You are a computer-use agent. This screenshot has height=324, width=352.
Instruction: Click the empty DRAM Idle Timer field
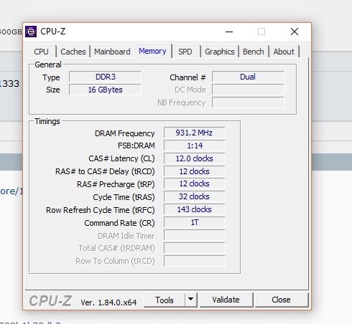tap(194, 235)
